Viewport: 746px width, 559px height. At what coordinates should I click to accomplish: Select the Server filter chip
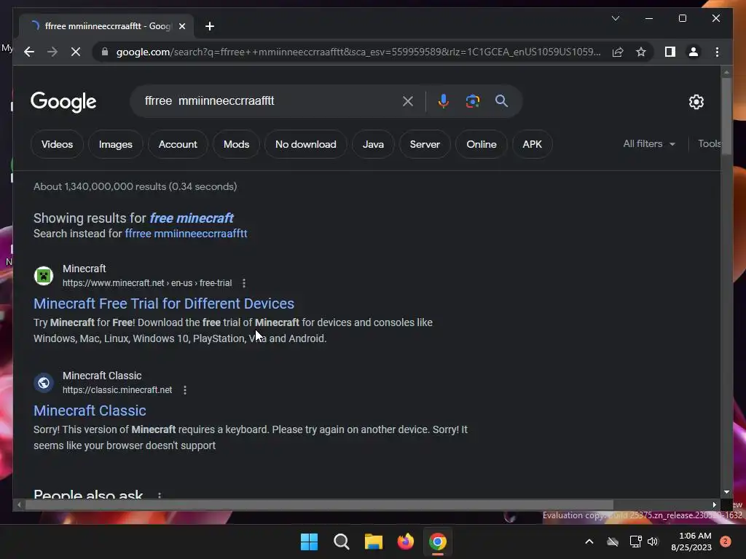point(425,144)
